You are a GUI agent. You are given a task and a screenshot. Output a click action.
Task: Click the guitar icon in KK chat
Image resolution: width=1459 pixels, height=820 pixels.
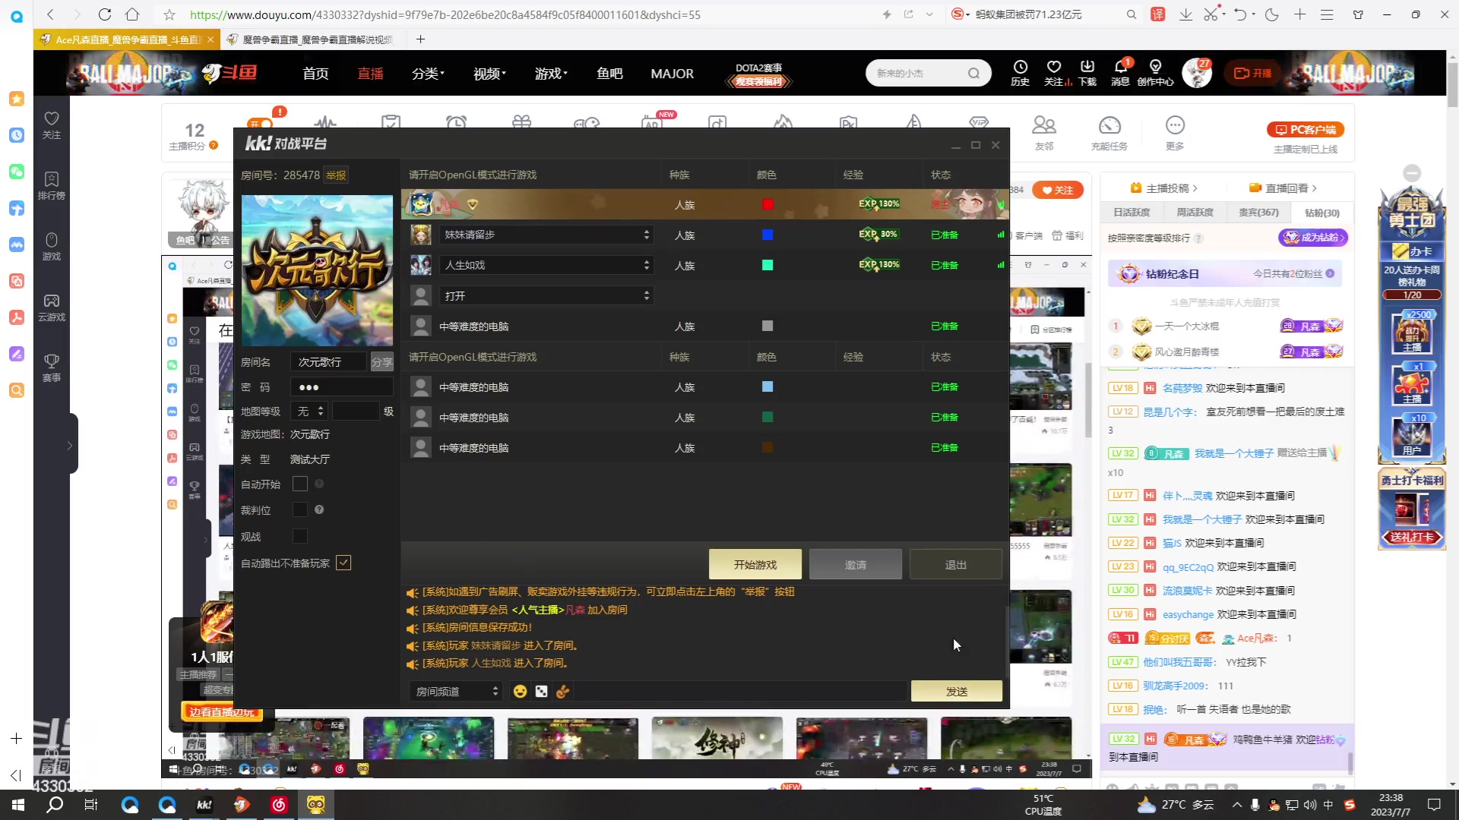pyautogui.click(x=562, y=691)
